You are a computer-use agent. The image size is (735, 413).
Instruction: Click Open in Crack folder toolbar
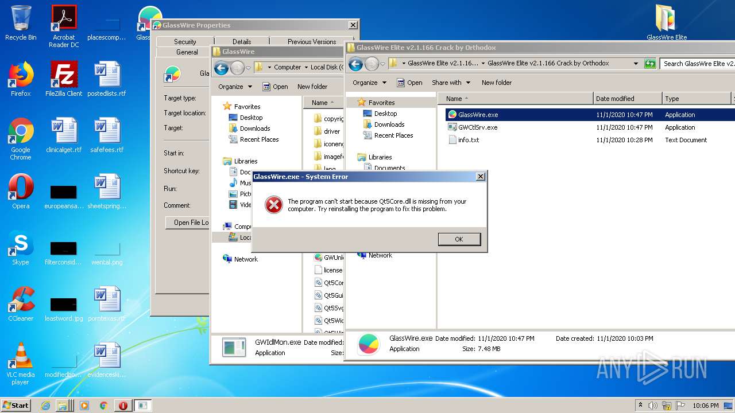tap(409, 83)
